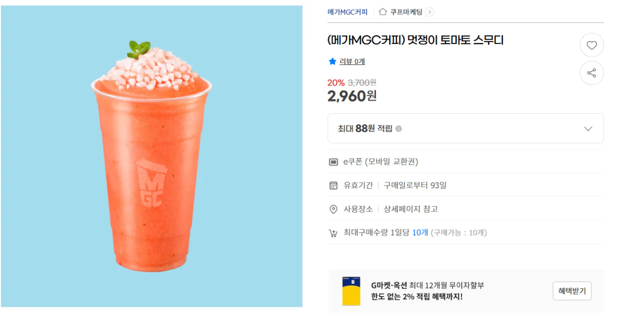Open the 리뷰 0개 reviews link
The height and width of the screenshot is (319, 625).
[352, 62]
